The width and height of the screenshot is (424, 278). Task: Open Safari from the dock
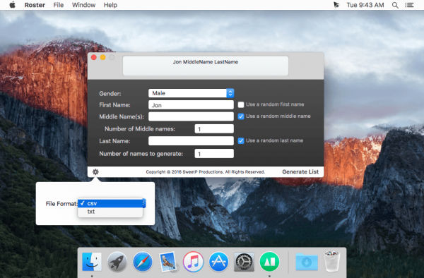[143, 262]
